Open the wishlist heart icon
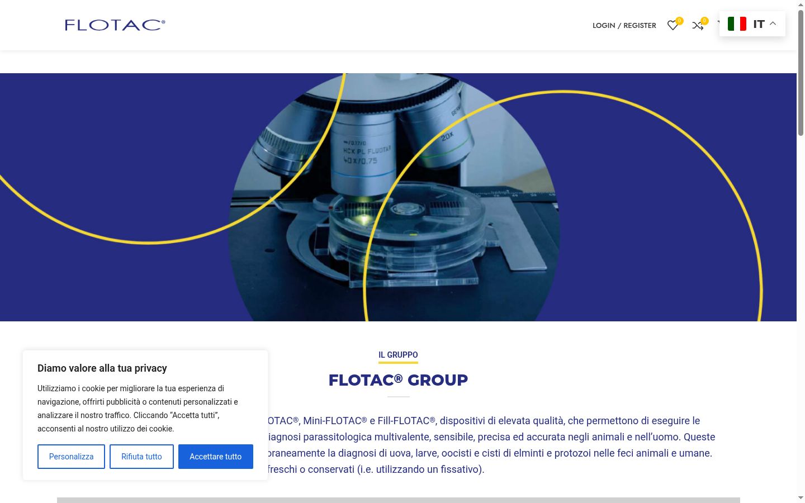The height and width of the screenshot is (503, 805). pos(673,25)
